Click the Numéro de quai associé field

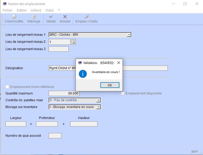coord(55,136)
